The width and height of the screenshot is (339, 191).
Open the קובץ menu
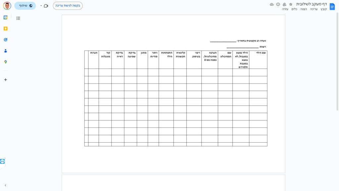(x=323, y=9)
